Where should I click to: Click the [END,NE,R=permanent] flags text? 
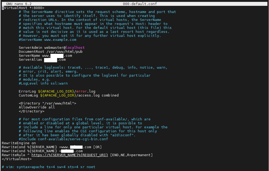(131, 155)
